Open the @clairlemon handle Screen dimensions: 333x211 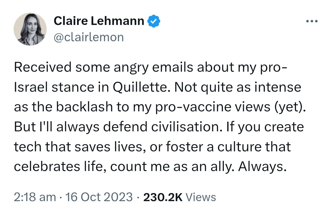coord(89,37)
